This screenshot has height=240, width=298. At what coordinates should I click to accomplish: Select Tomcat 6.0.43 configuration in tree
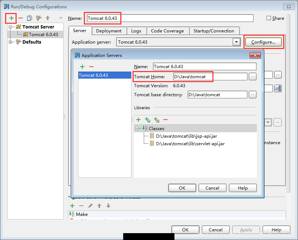pyautogui.click(x=40, y=34)
